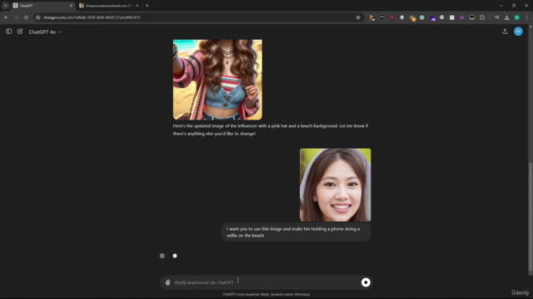Click the orange badge extension icon
The width and height of the screenshot is (533, 299).
[x=412, y=17]
